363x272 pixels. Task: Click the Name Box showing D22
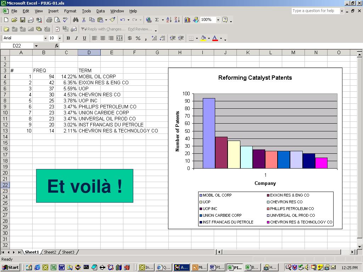[x=17, y=46]
